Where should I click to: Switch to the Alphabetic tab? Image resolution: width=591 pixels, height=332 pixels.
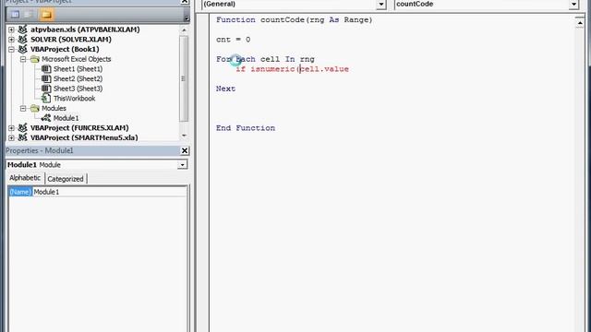click(x=25, y=178)
